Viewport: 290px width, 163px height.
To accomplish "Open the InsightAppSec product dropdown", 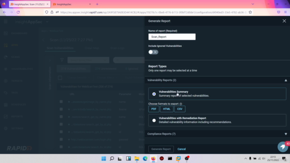I will tap(47, 22).
